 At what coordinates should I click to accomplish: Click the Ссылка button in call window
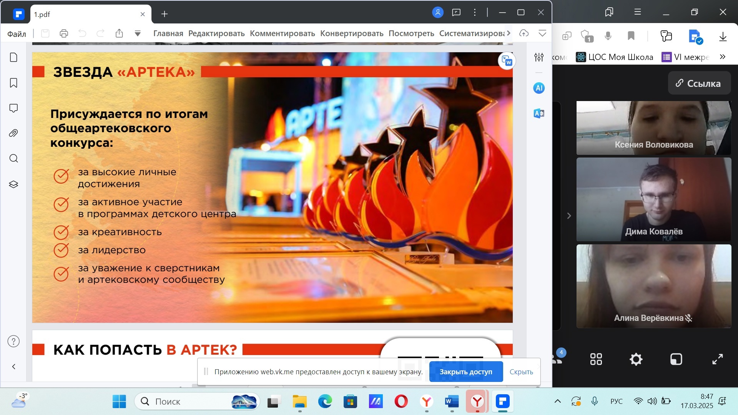coord(699,83)
